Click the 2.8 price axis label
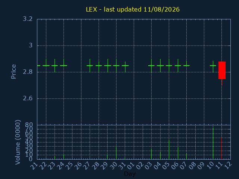 coord(28,72)
